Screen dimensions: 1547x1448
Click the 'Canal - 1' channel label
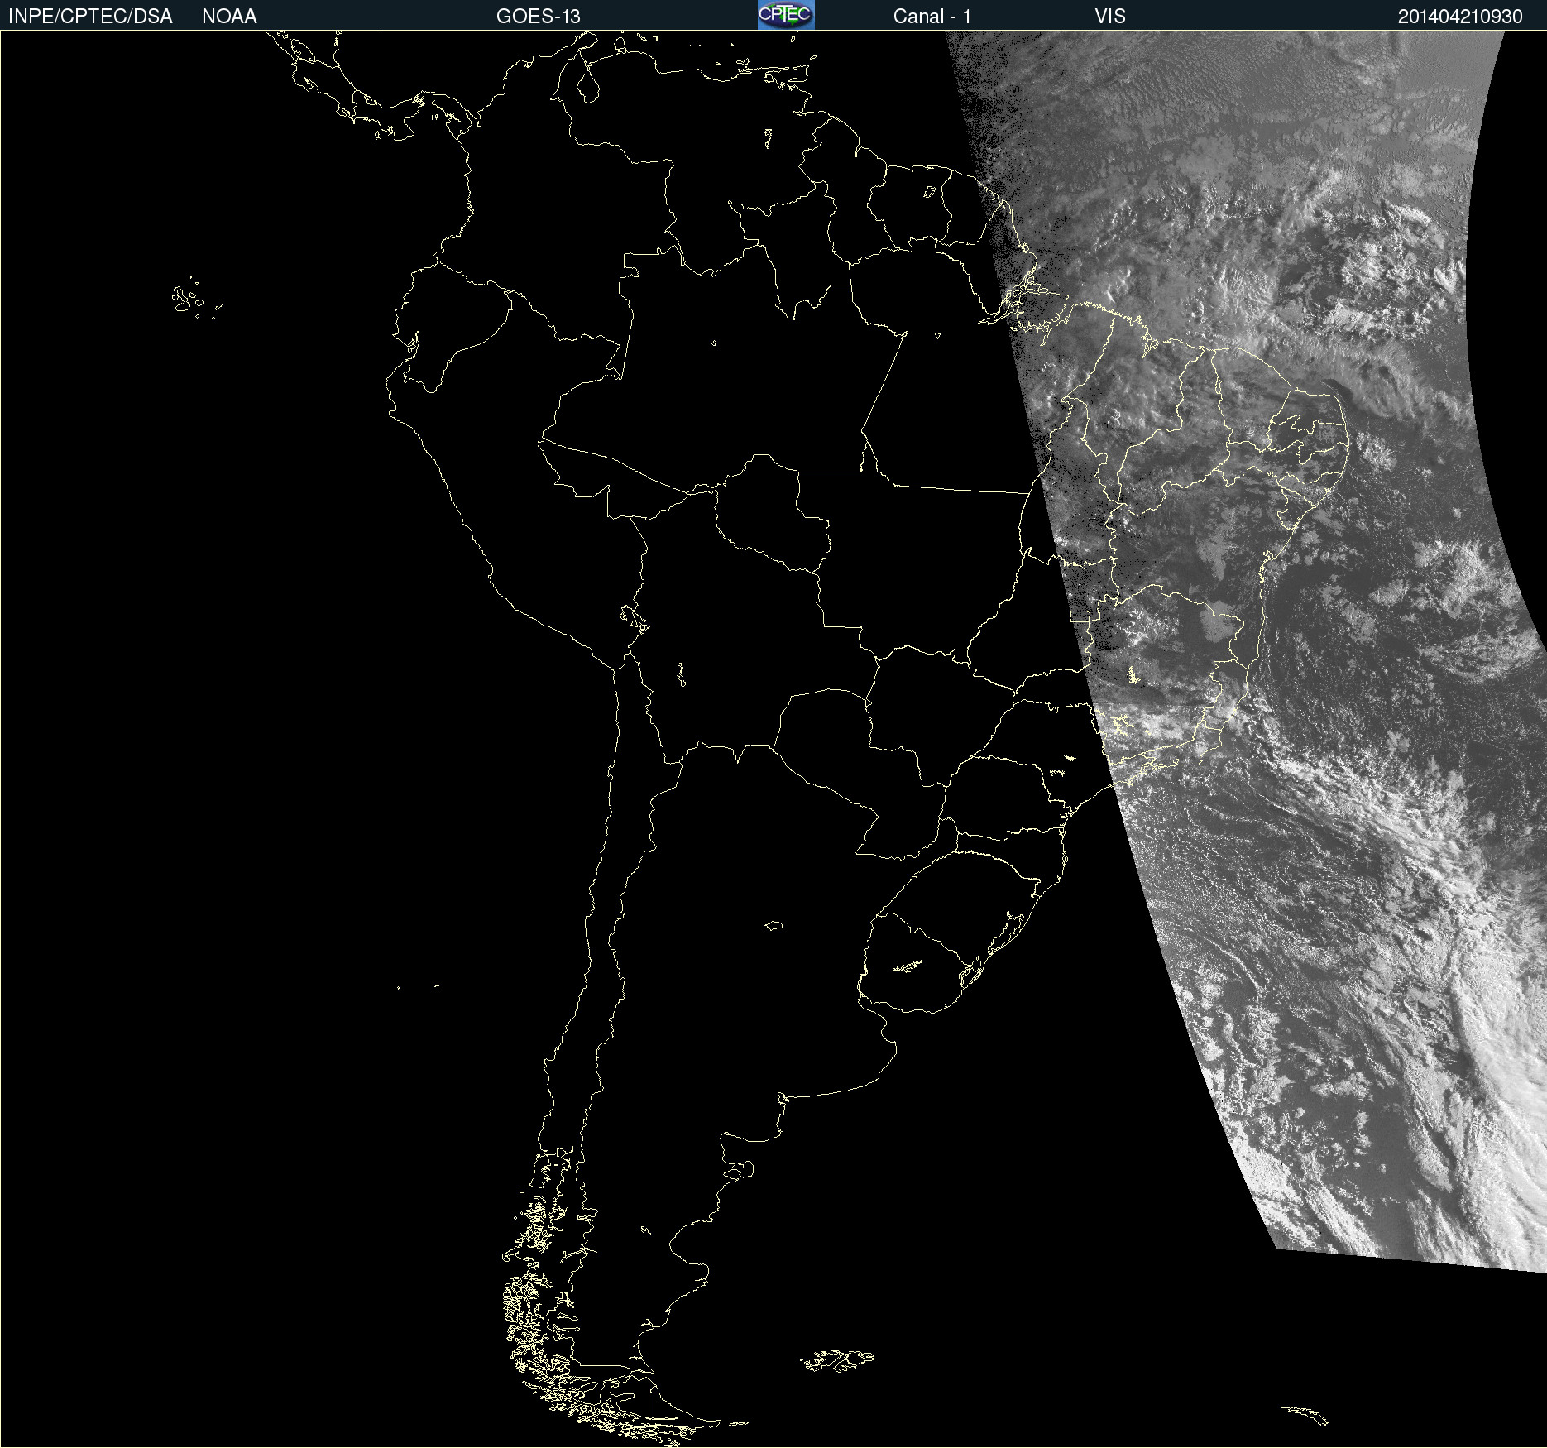(x=932, y=17)
